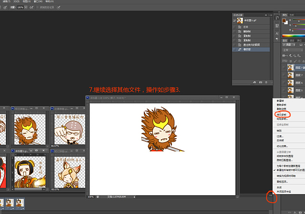Click the add layer style fx icon

tap(295, 213)
